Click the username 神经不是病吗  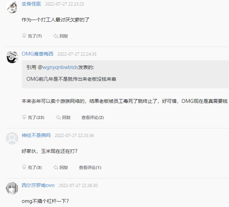click(36, 135)
